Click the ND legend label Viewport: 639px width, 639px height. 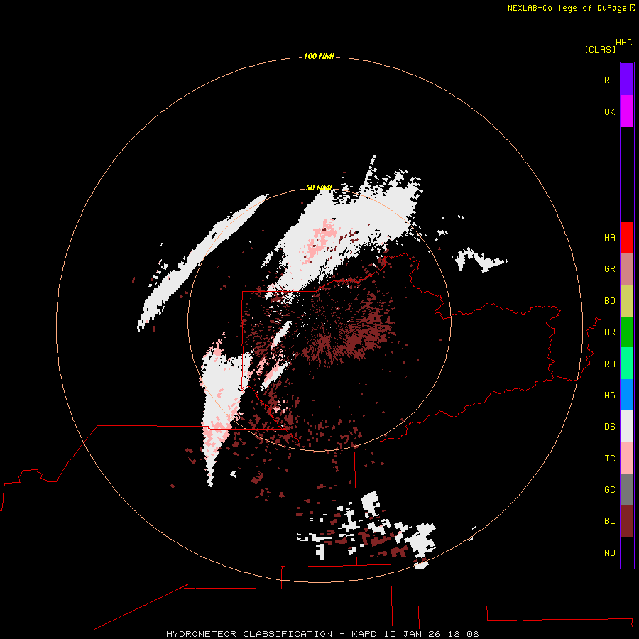click(x=609, y=553)
